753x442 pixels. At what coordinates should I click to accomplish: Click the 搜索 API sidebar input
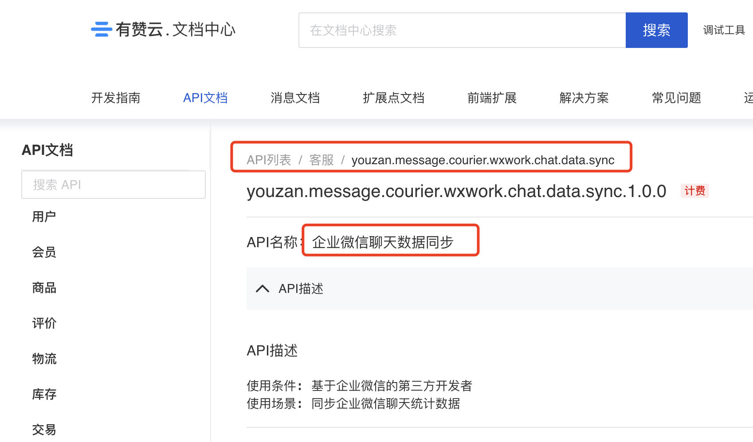click(x=114, y=185)
